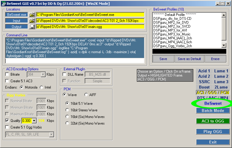
Task: Choose 16bit (Six) Mono Waves option
Action: coord(67,116)
